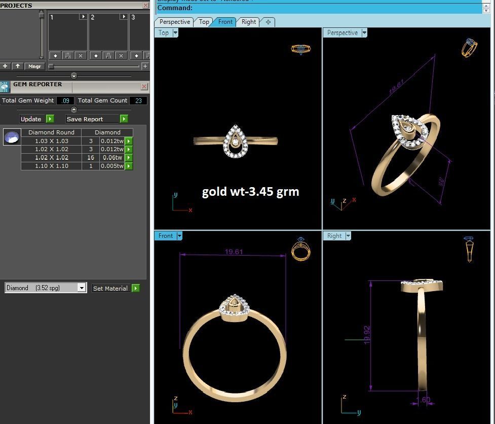This screenshot has height=424, width=495.
Task: Open project slot 2 play arrow menu
Action: pos(124,16)
